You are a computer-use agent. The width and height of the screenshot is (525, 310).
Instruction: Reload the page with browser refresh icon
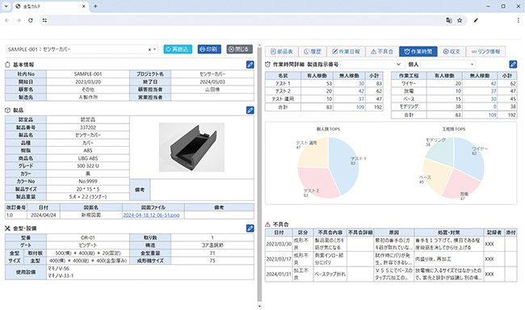coord(31,20)
